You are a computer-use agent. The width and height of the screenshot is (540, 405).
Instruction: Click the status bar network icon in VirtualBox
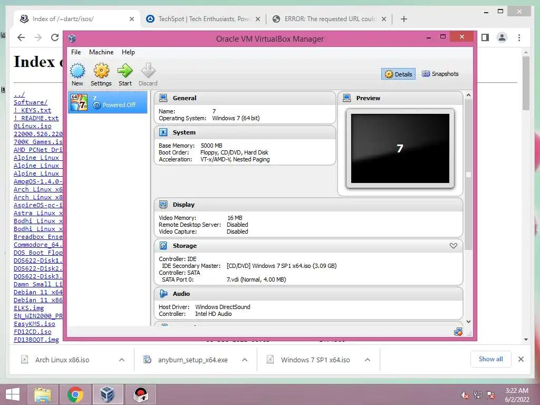[458, 332]
